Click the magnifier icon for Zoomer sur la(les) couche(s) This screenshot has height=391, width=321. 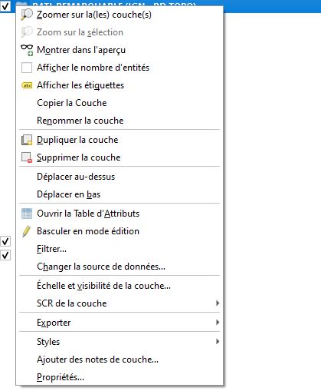[27, 15]
